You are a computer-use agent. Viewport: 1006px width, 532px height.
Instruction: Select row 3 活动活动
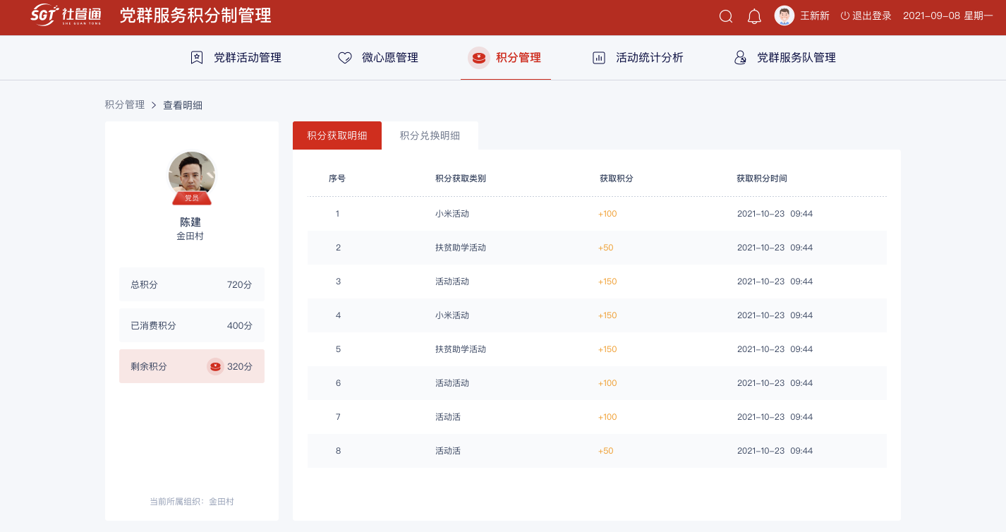pos(597,282)
